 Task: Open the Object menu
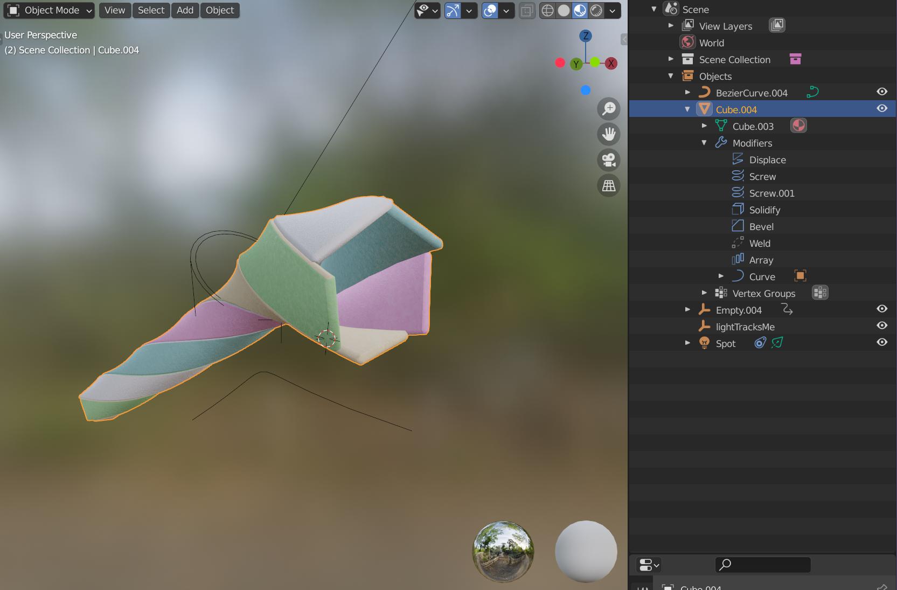click(x=220, y=10)
